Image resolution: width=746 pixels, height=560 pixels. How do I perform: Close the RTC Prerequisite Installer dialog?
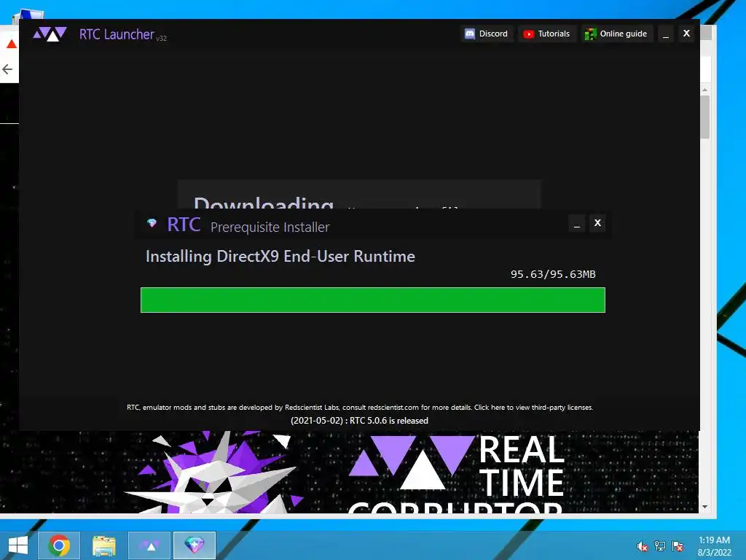tap(597, 223)
